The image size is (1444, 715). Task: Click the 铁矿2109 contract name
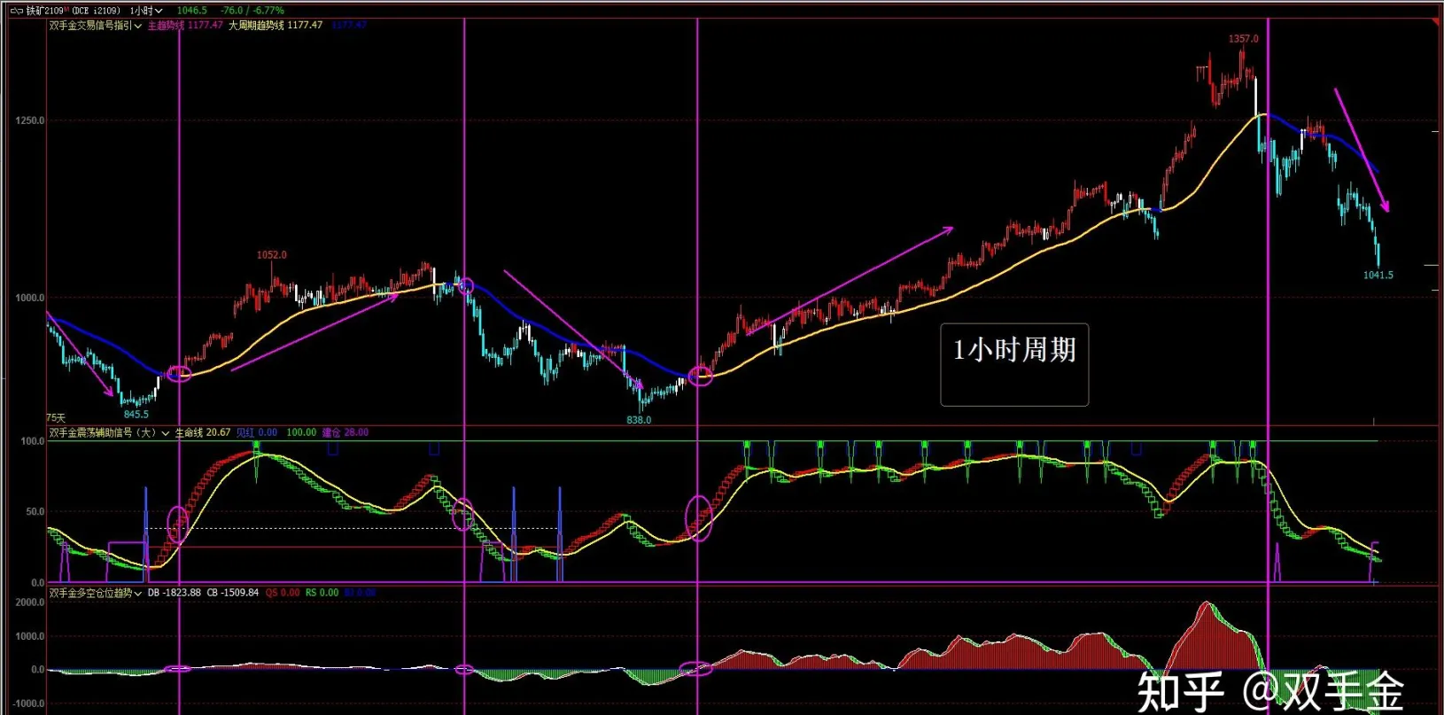pyautogui.click(x=46, y=11)
